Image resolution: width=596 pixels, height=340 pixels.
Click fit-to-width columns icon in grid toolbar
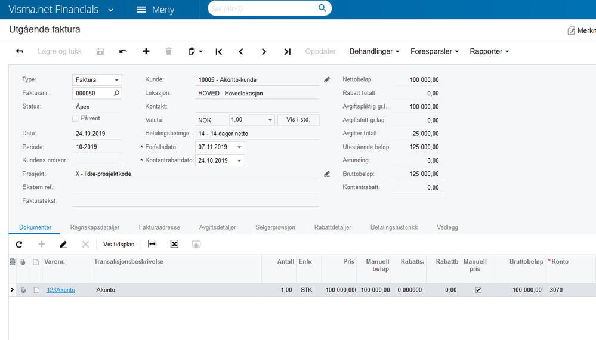(152, 244)
